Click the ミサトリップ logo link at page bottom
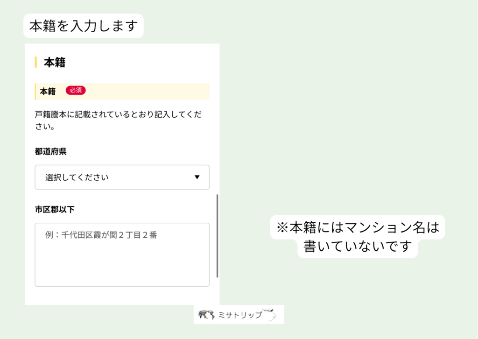 239,314
